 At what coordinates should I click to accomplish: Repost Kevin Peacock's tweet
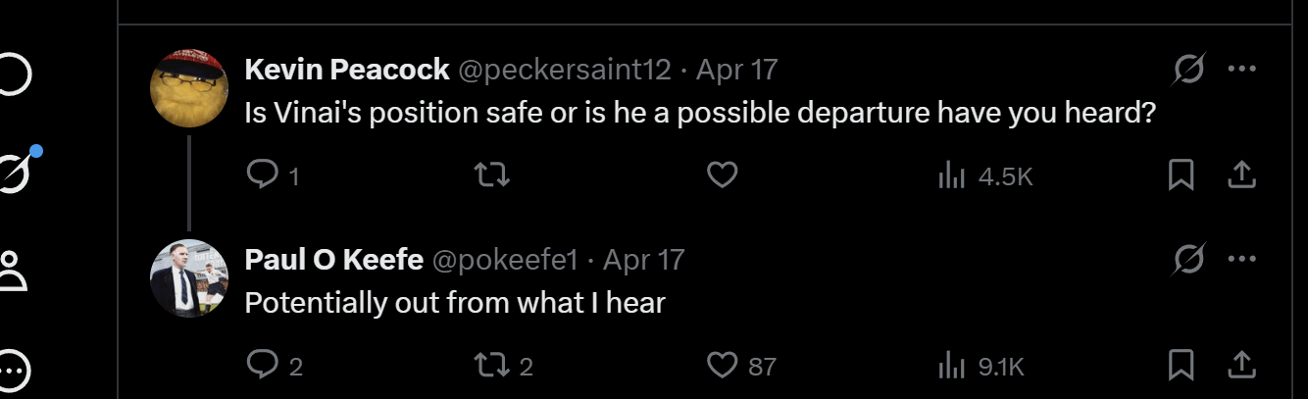tap(491, 175)
